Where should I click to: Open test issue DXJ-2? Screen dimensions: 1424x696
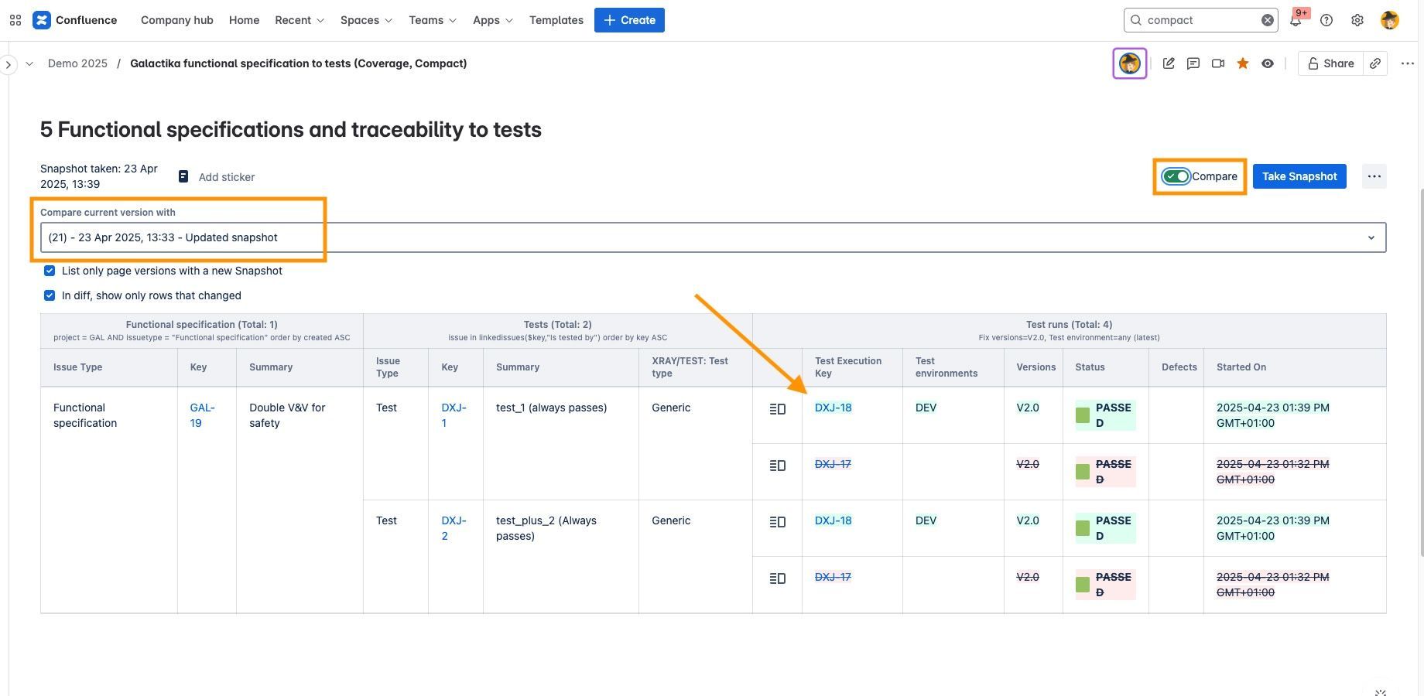(454, 528)
